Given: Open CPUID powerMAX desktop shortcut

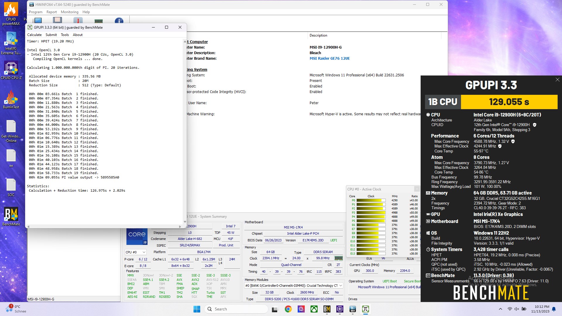Looking at the screenshot, I should point(11,14).
